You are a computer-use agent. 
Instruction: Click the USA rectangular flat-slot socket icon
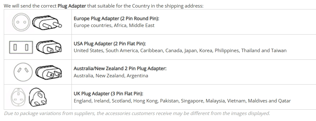pyautogui.click(x=21, y=47)
